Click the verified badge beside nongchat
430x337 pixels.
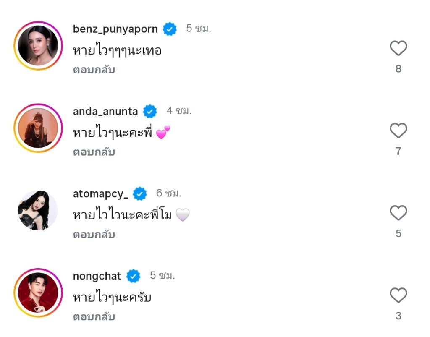tap(134, 276)
